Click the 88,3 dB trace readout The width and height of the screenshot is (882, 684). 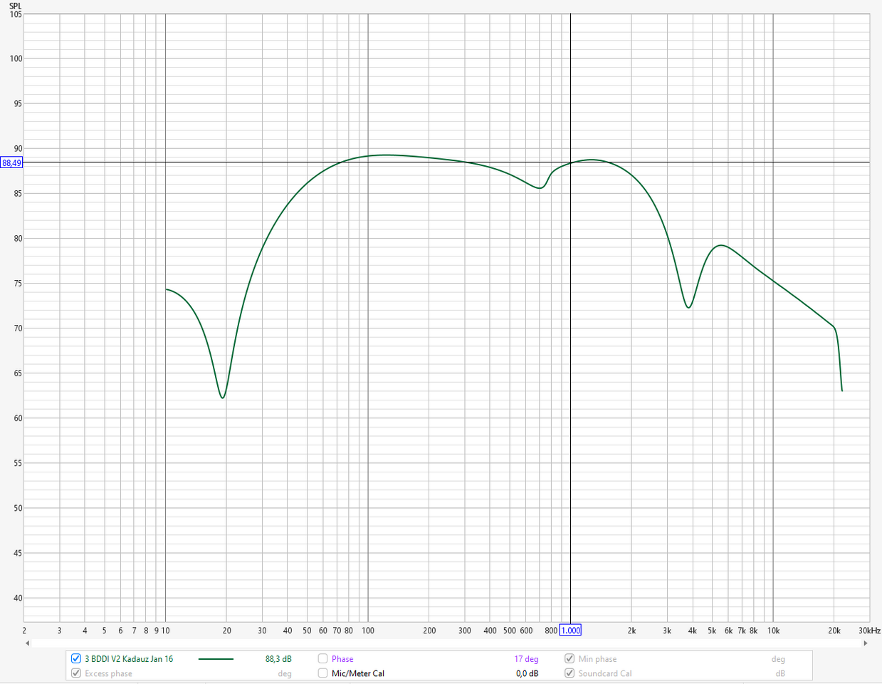point(278,659)
